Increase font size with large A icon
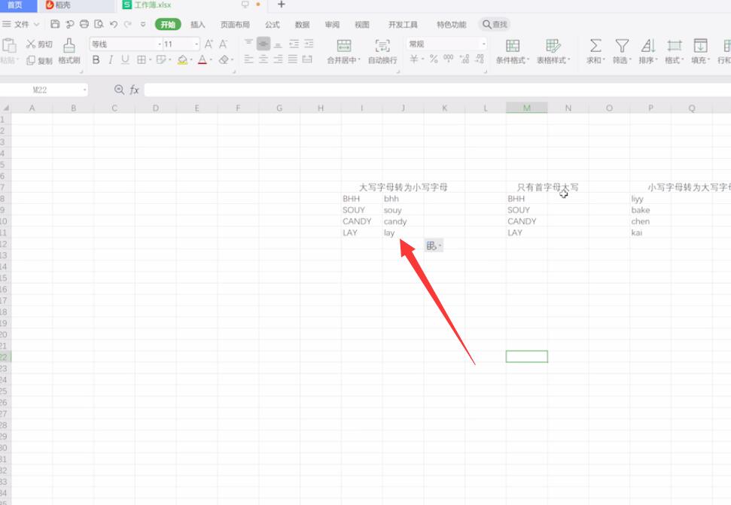731x505 pixels. point(209,44)
